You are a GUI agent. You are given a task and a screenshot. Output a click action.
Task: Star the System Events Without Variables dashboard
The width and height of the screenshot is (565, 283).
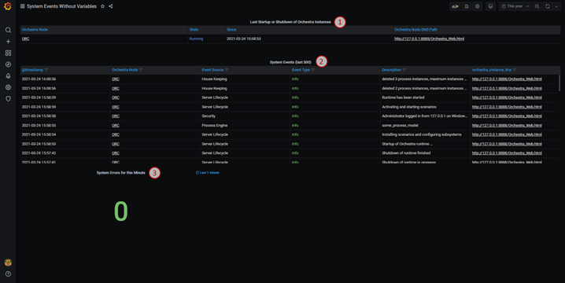[103, 6]
